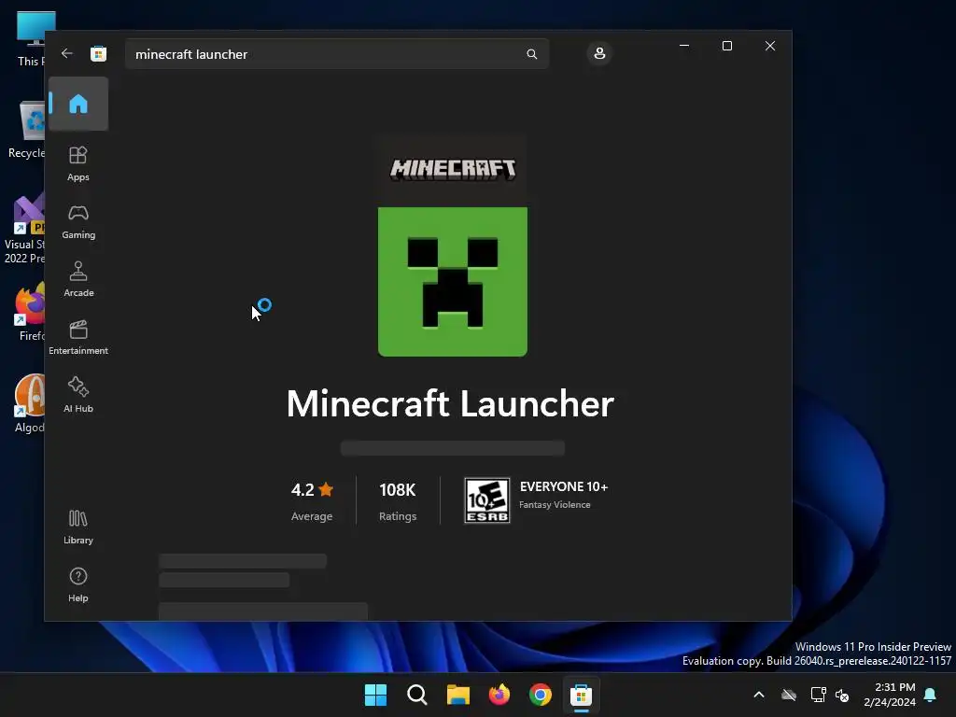This screenshot has width=956, height=717.
Task: Open File Explorer from taskbar
Action: 457,695
